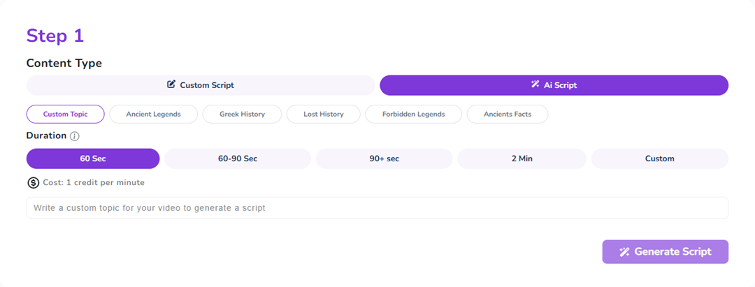
Task: Select the 90+ sec duration
Action: click(x=384, y=159)
